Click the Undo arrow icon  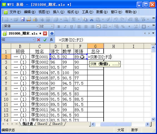116,19
